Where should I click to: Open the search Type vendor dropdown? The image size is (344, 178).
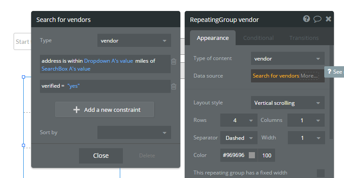click(x=134, y=41)
